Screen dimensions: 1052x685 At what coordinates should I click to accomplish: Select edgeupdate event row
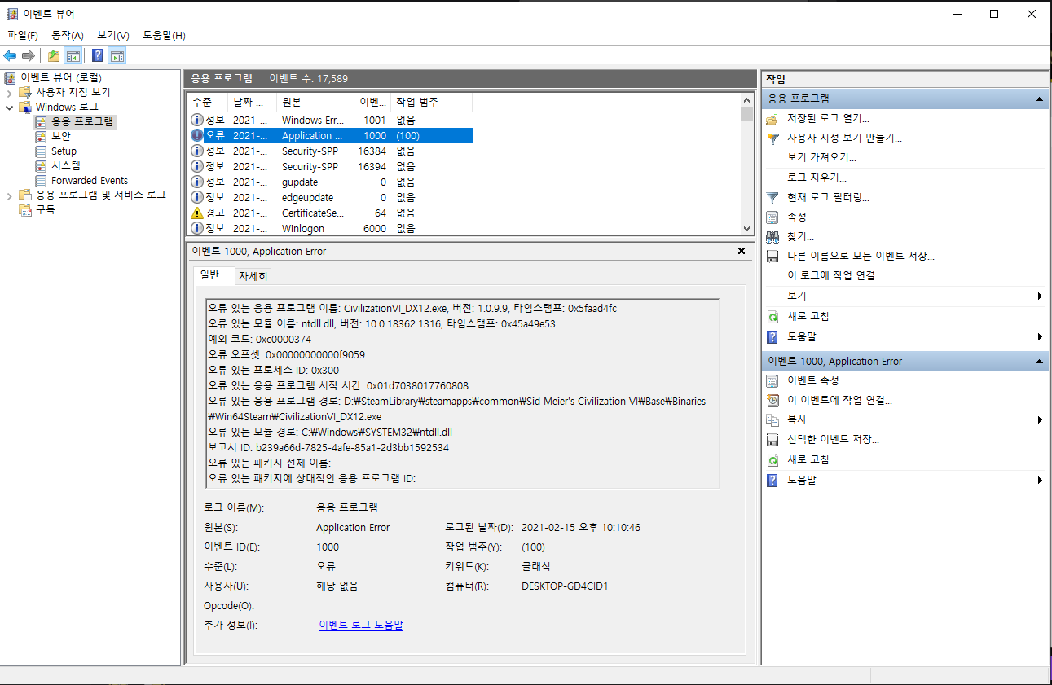coord(330,197)
